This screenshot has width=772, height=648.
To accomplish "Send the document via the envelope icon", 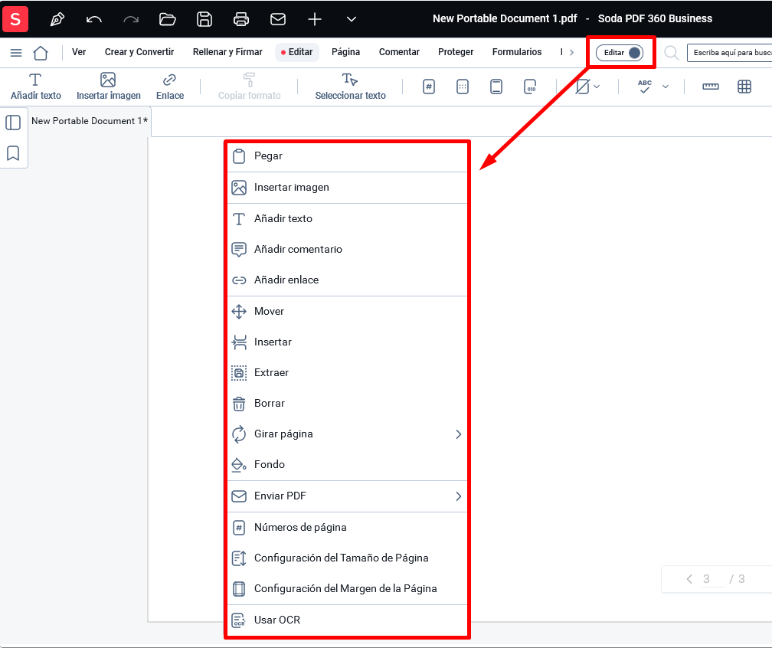I will pyautogui.click(x=278, y=19).
